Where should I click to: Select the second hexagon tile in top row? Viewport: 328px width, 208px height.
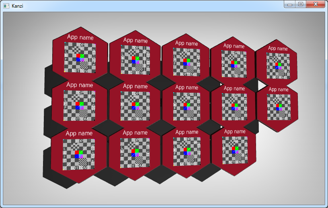click(135, 58)
